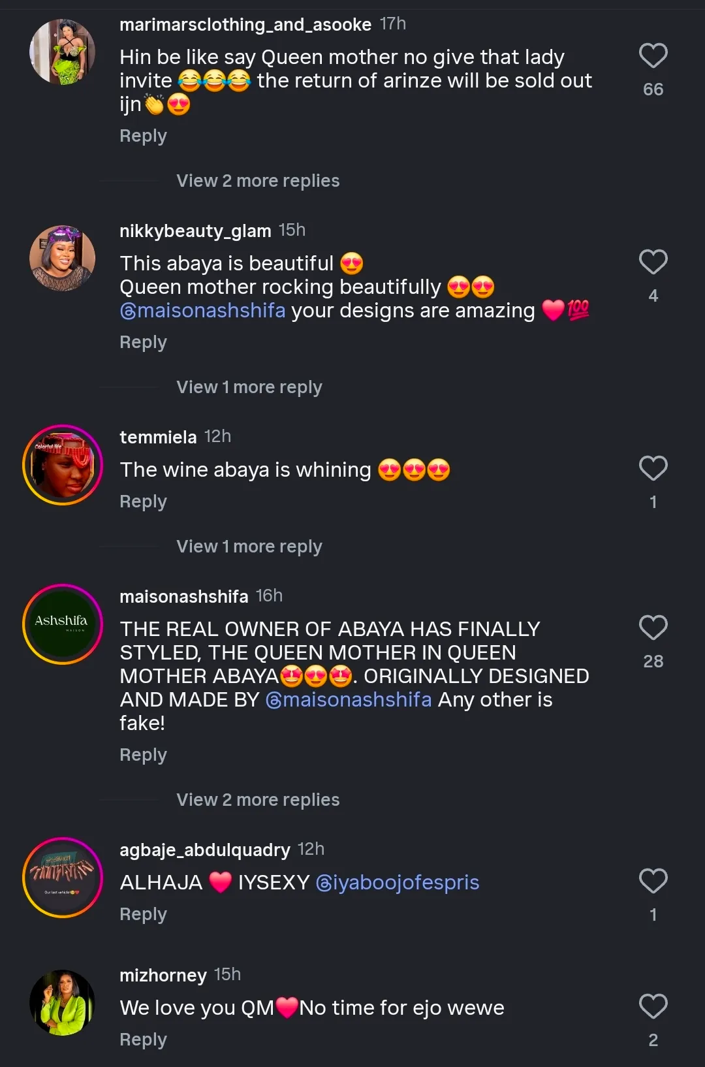Like nikkybeauty_glam's abaya comment

[653, 263]
